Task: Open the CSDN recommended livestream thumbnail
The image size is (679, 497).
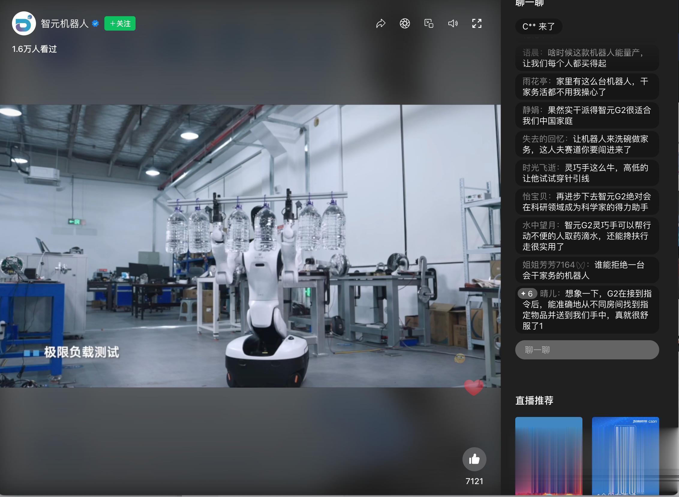Action: pyautogui.click(x=625, y=456)
